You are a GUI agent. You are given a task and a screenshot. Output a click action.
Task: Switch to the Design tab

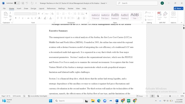(33, 8)
